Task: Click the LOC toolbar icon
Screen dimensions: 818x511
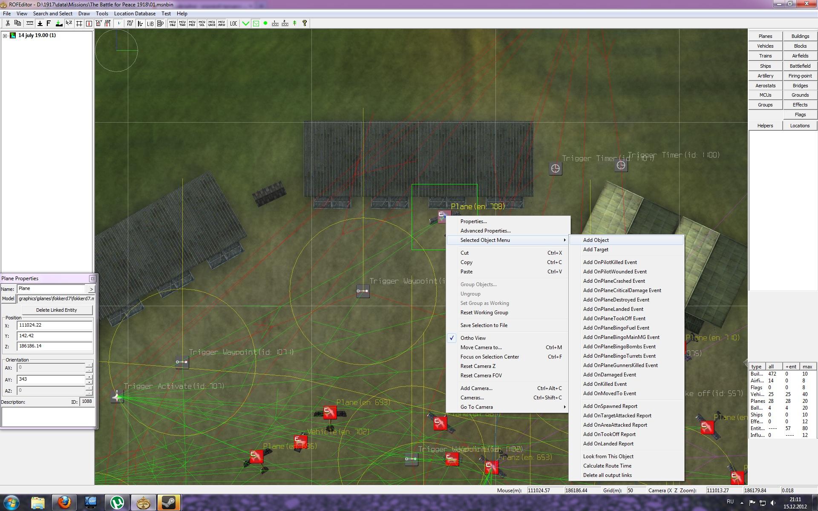Action: tap(233, 23)
